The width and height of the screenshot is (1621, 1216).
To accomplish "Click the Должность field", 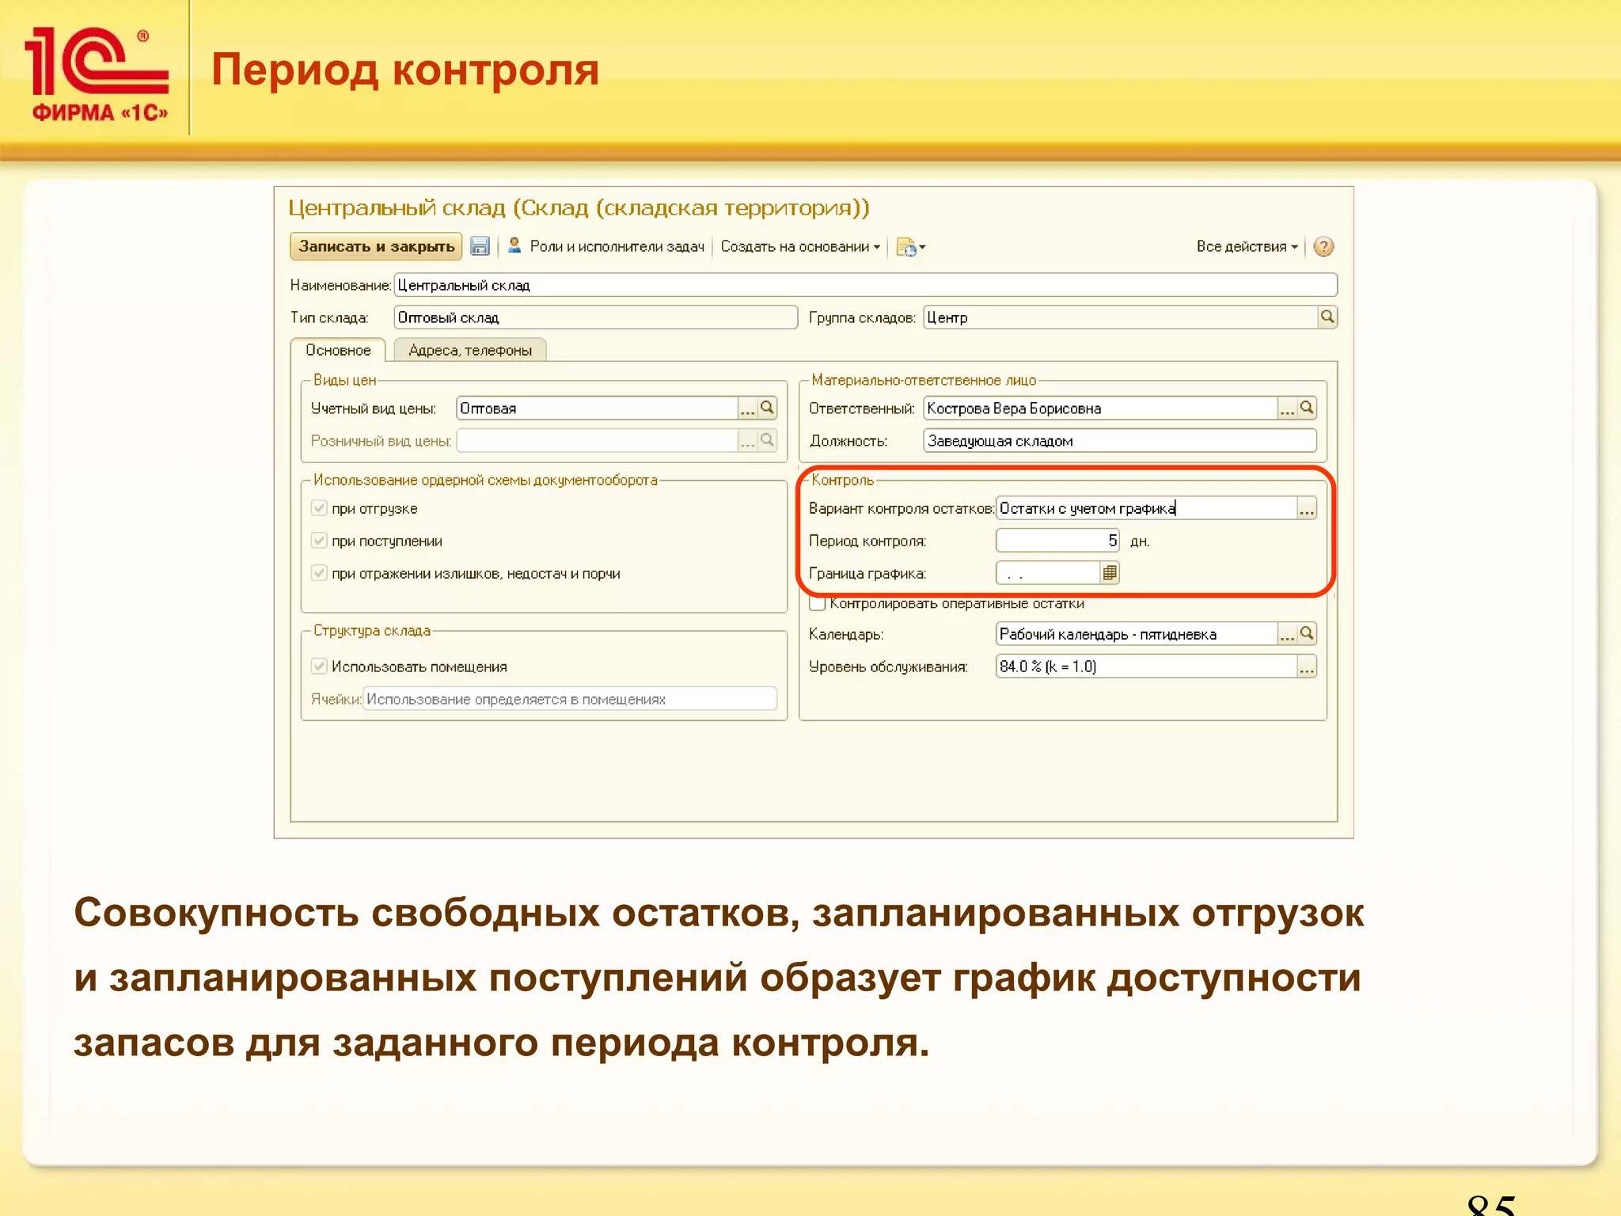I will pyautogui.click(x=1120, y=440).
